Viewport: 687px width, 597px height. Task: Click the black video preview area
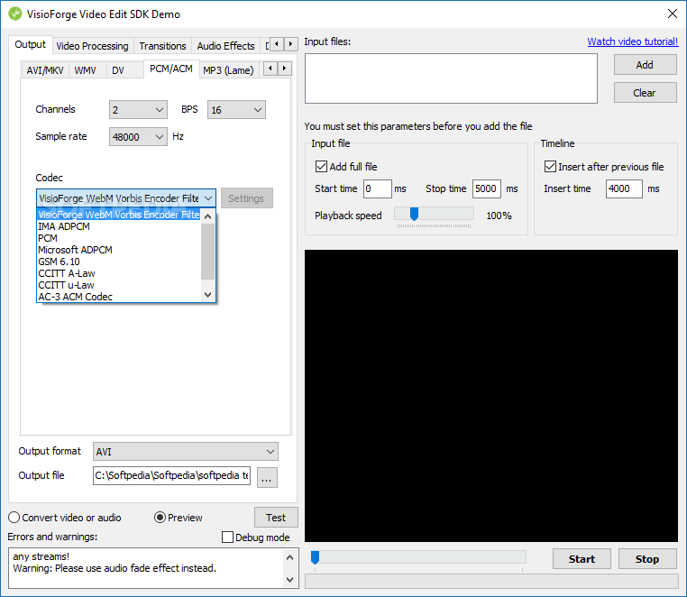pos(491,396)
